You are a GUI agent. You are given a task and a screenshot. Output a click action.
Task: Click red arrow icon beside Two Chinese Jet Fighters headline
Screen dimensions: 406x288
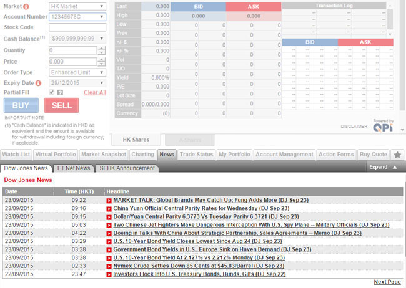click(x=109, y=226)
